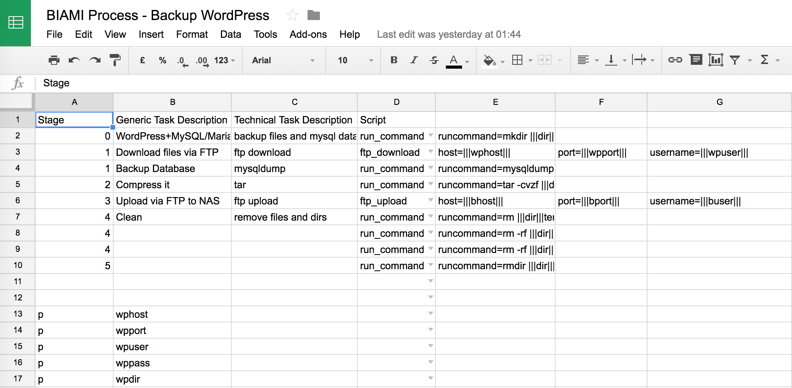Image resolution: width=792 pixels, height=388 pixels.
Task: Toggle strikethrough formatting
Action: [434, 60]
